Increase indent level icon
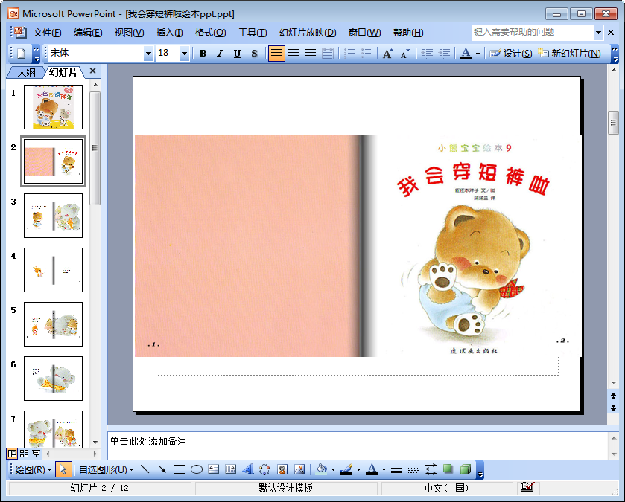This screenshot has height=502, width=625. pos(444,54)
